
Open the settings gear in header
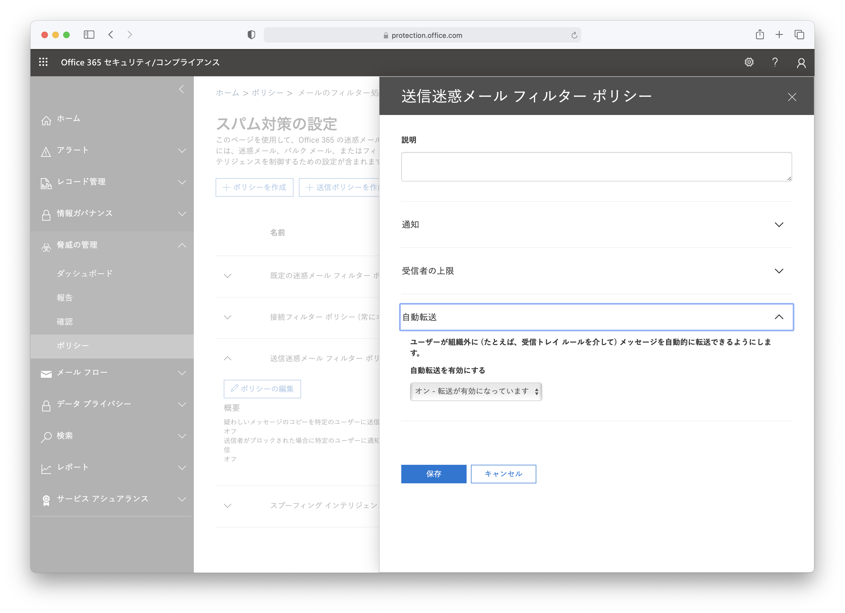tap(749, 62)
